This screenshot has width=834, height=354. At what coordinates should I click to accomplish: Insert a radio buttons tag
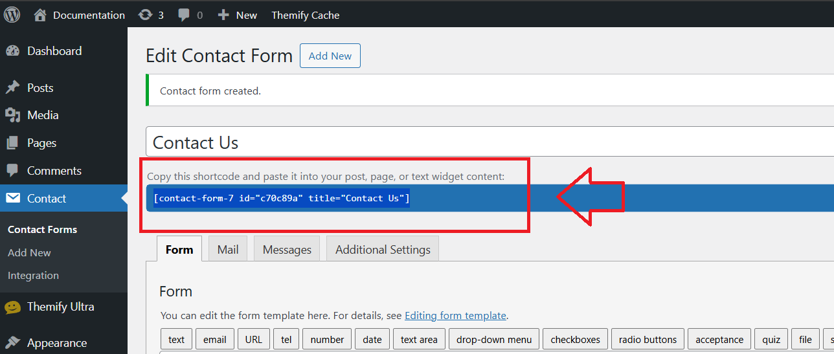648,339
